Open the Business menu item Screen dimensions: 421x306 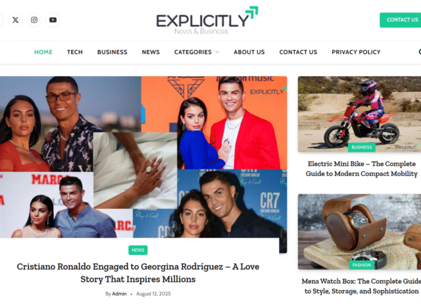pyautogui.click(x=112, y=52)
